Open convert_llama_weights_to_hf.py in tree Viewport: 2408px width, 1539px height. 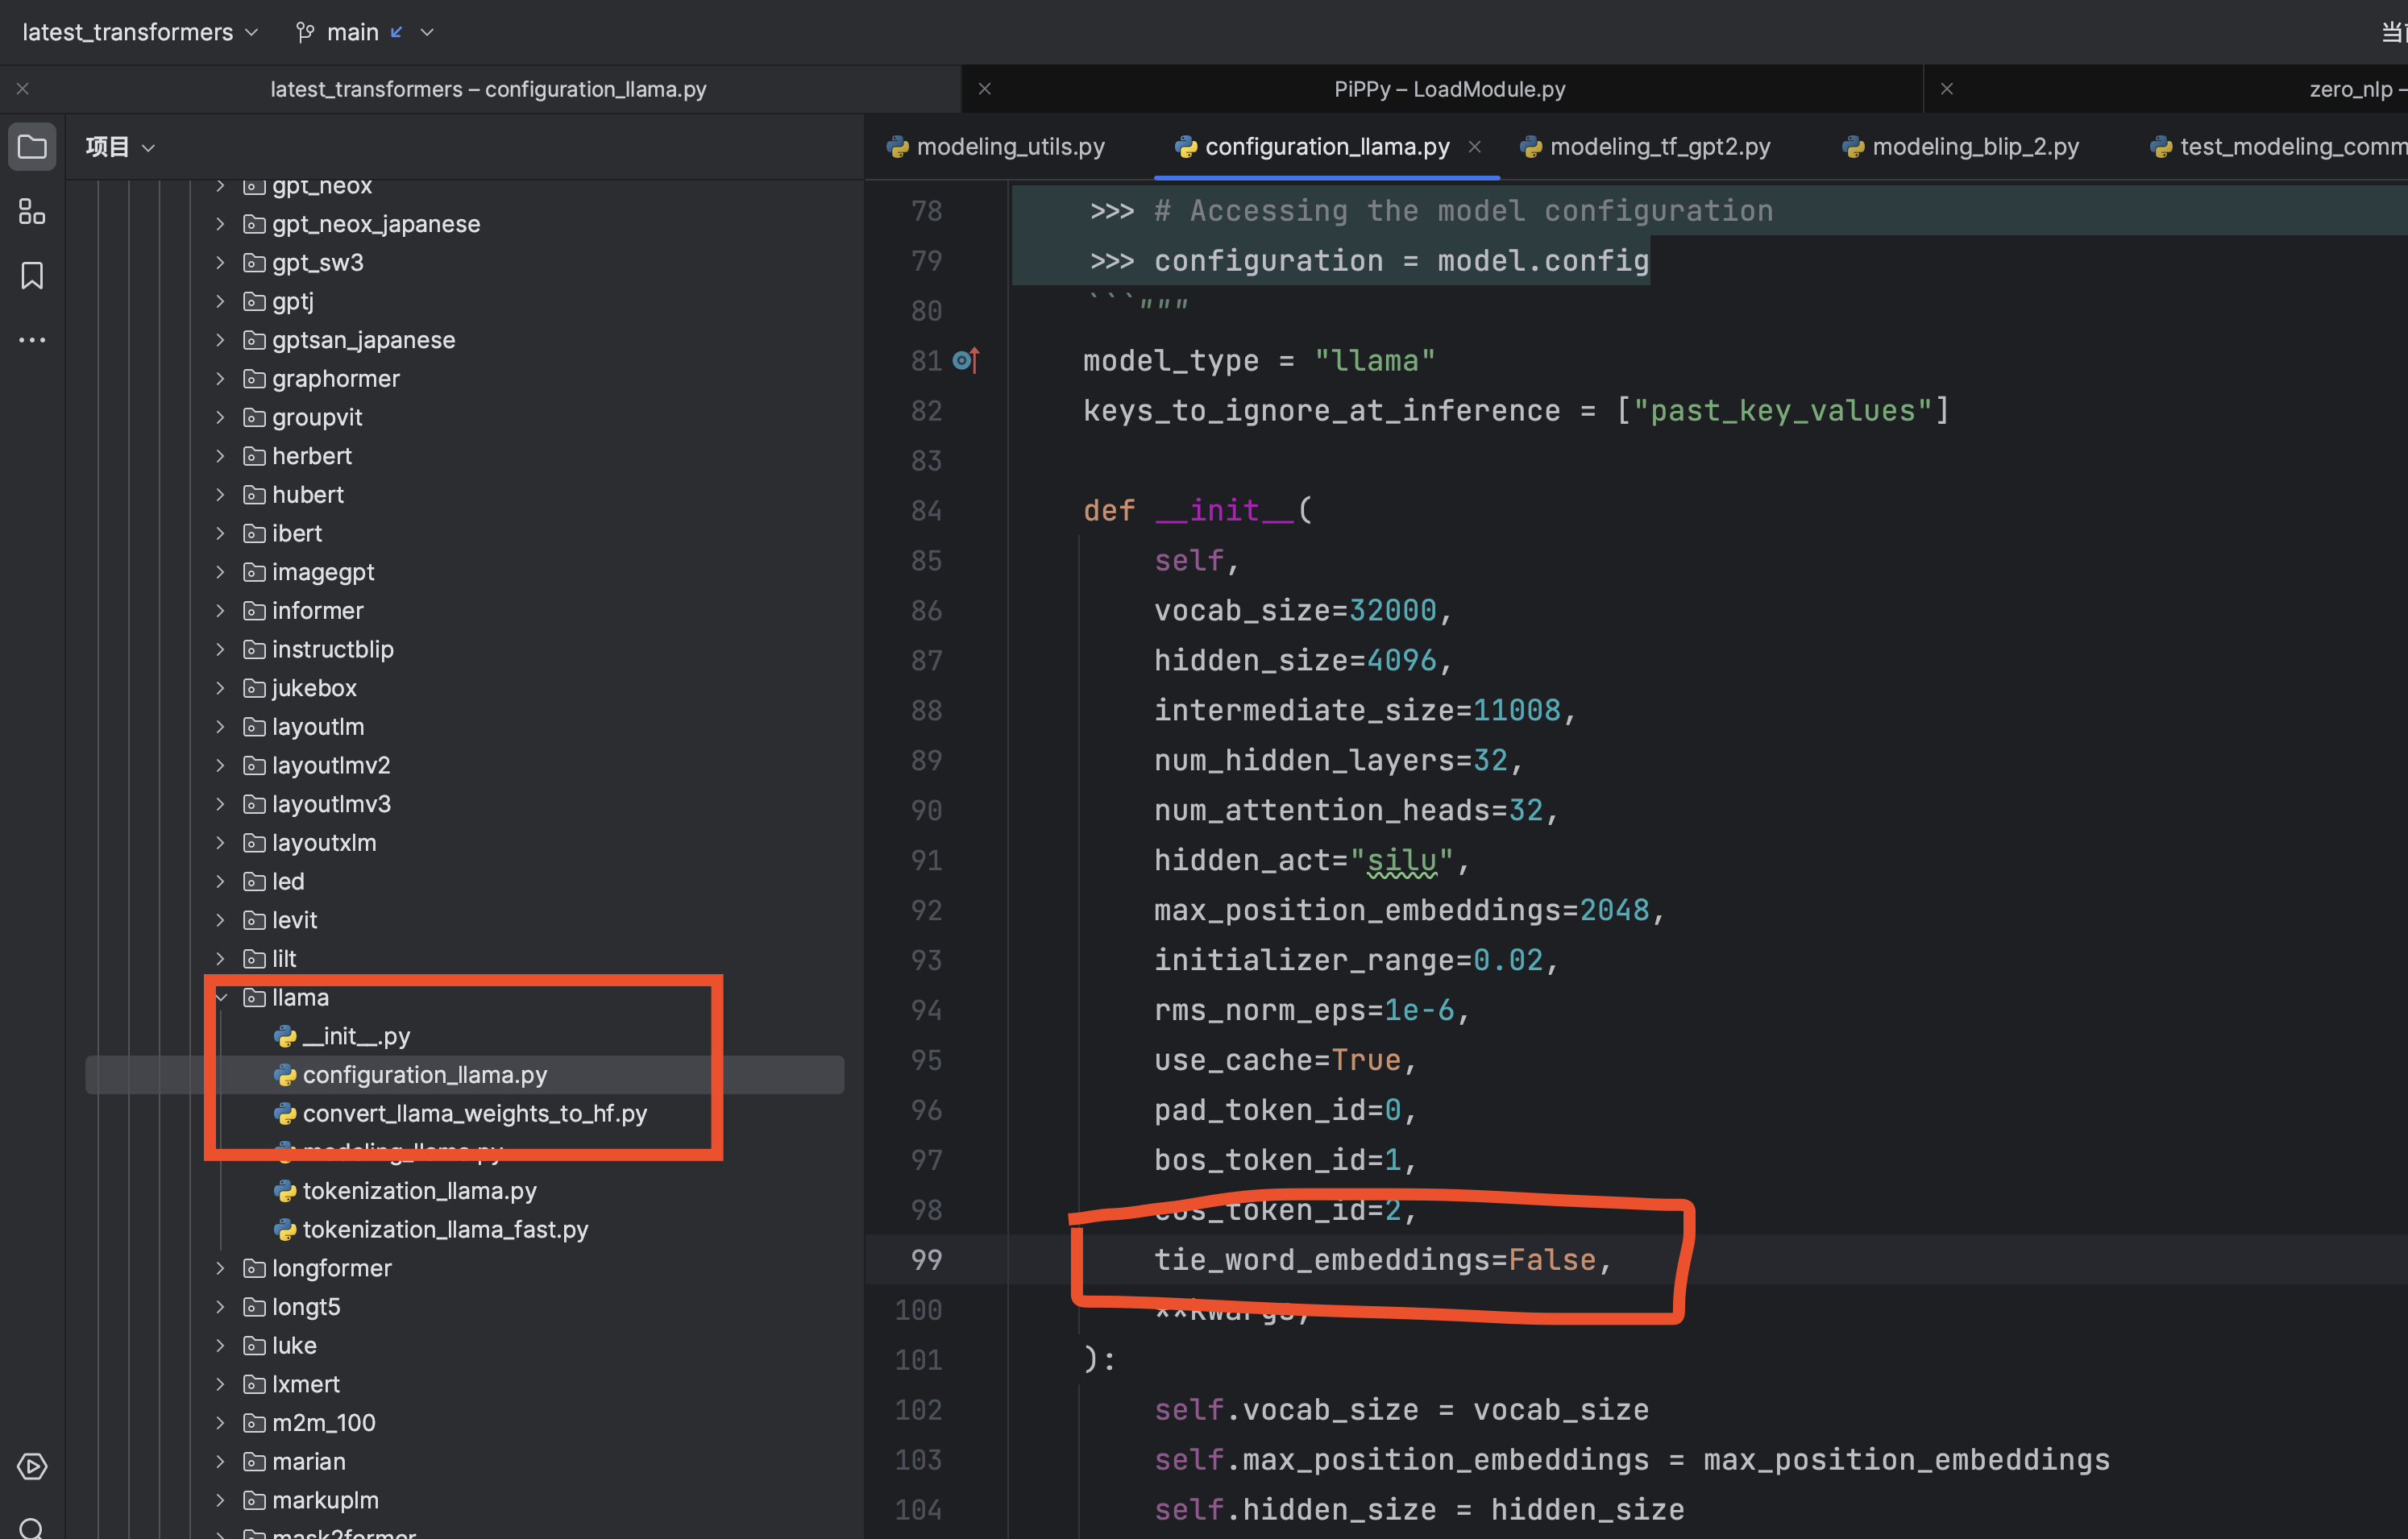474,1113
